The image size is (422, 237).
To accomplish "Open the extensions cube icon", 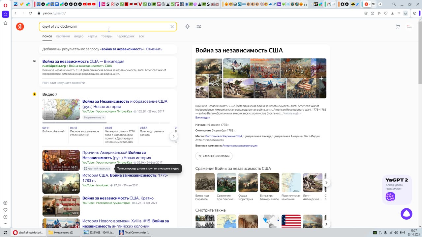I will point(414,13).
